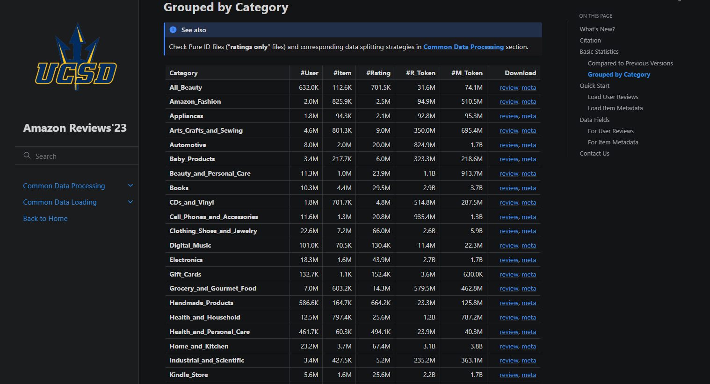Download Cell_Phones_and_Accessories meta file
The image size is (710, 384).
point(529,217)
